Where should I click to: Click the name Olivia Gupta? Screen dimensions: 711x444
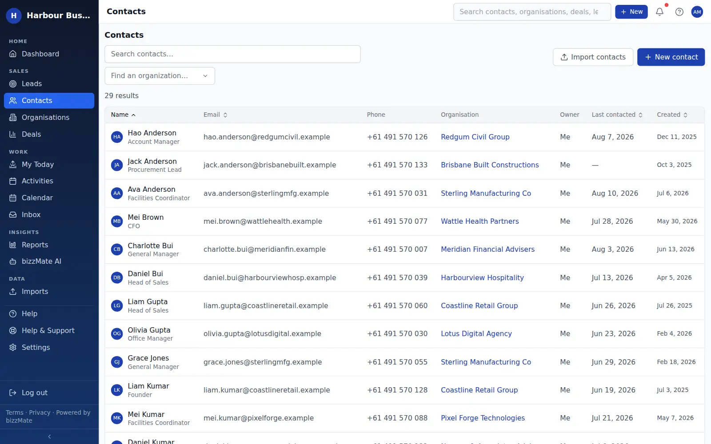point(149,330)
